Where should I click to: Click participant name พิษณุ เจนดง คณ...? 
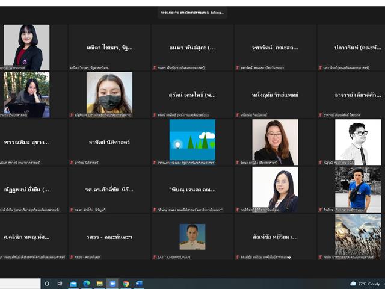192,190
